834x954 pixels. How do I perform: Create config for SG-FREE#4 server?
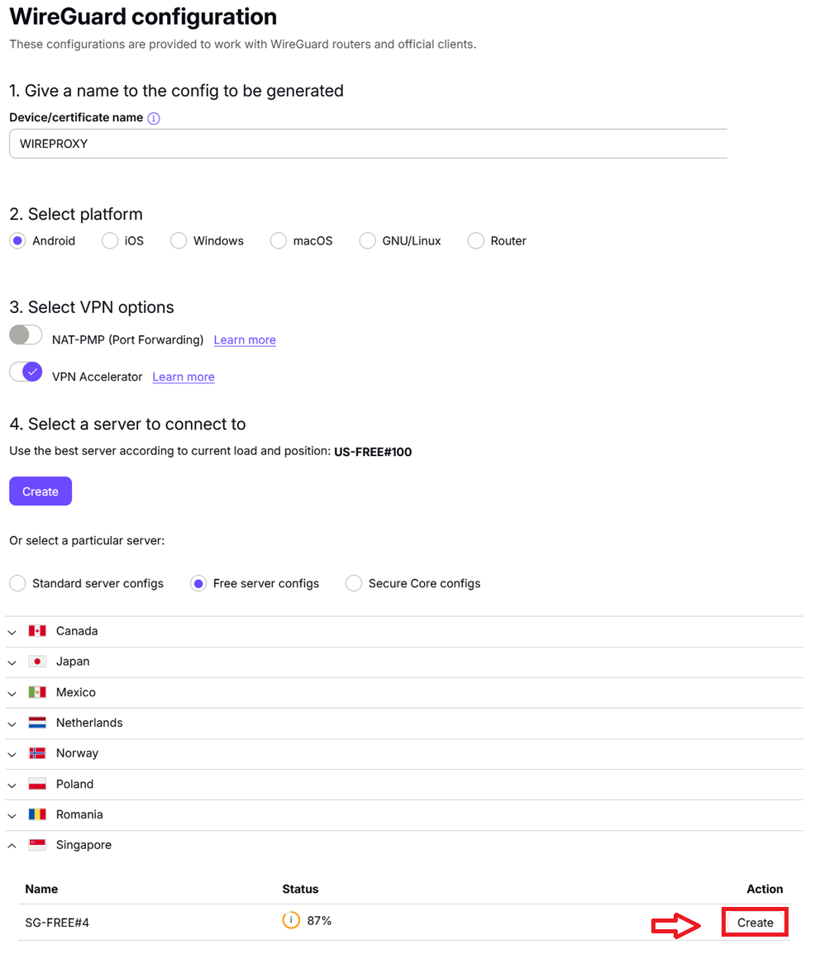755,923
